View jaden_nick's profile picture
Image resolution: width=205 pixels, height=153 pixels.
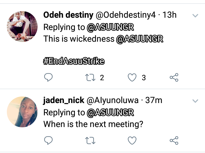pos(22,111)
